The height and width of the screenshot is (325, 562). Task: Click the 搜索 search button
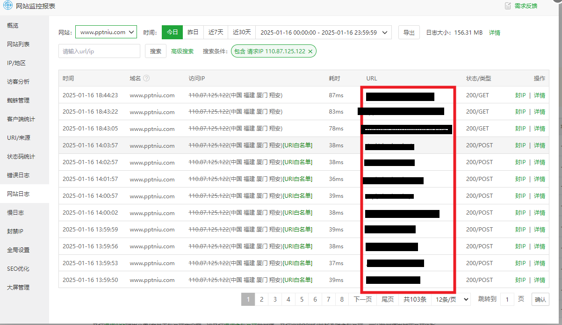(x=156, y=51)
